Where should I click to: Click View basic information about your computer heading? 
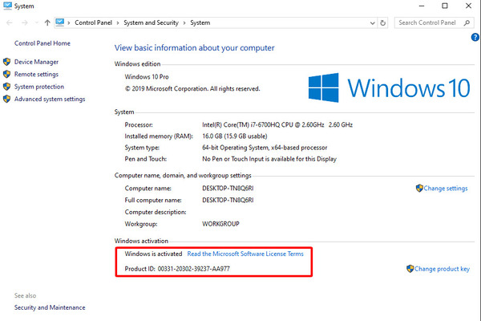click(195, 48)
